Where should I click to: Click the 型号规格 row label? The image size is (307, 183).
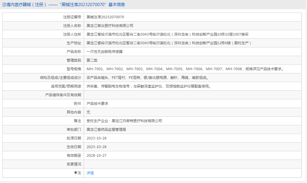pos(74,69)
